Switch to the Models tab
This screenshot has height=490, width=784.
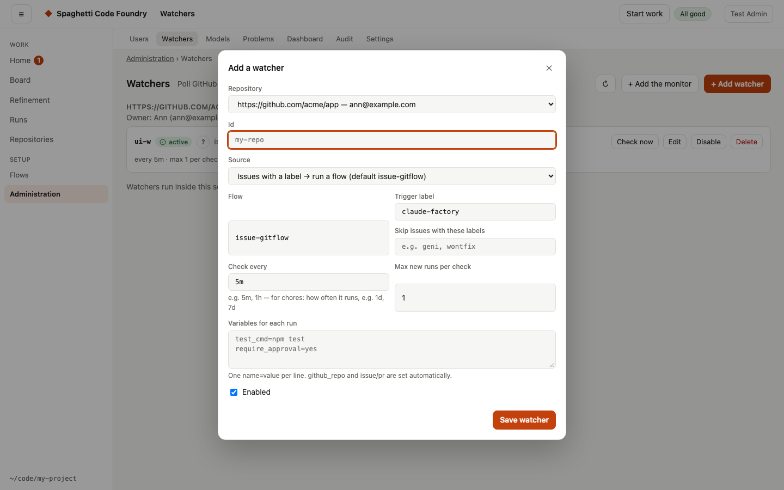(x=218, y=39)
